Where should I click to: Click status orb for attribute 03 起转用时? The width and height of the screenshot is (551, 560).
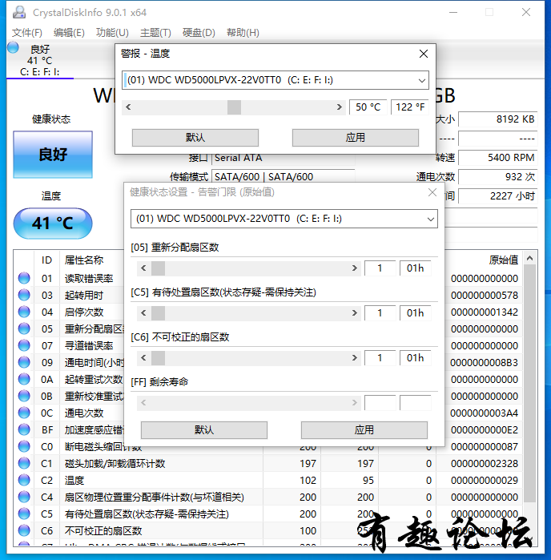coord(24,295)
